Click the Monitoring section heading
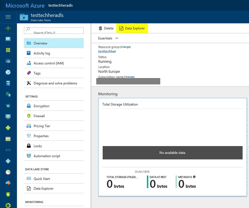Screen dimensions: 249x208 point(108,94)
